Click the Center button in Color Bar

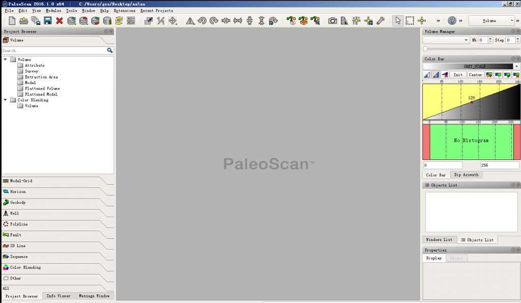click(476, 75)
